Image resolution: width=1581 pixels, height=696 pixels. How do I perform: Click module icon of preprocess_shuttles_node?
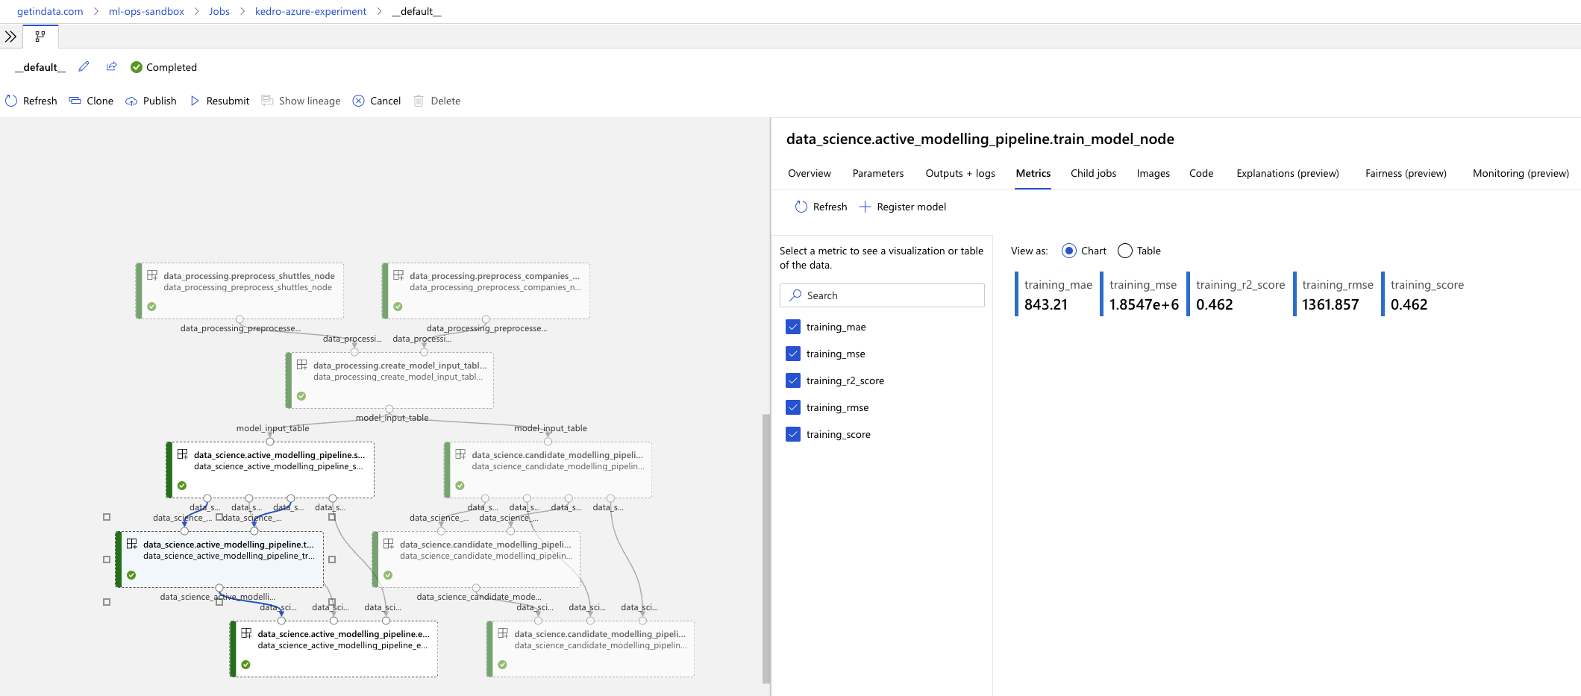152,275
